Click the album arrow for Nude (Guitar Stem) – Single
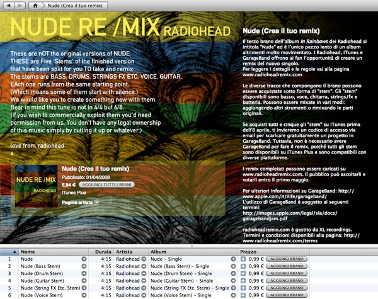 [x=233, y=281]
